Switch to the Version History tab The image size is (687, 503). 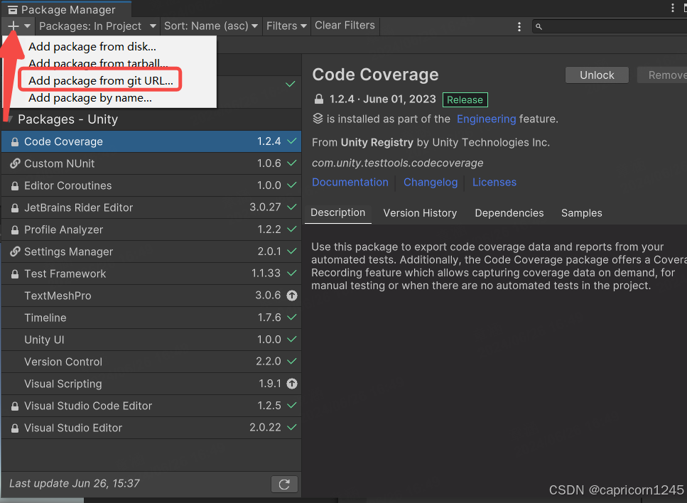coord(420,213)
